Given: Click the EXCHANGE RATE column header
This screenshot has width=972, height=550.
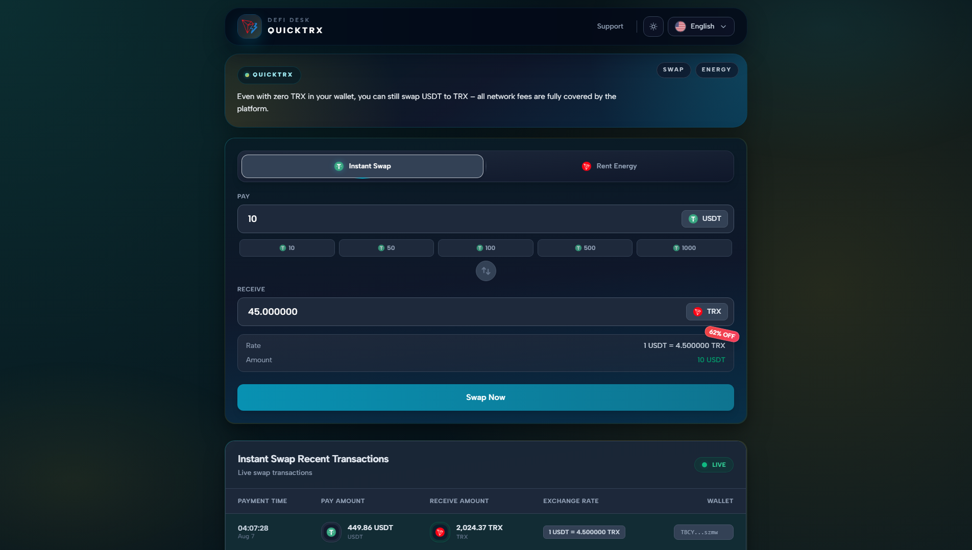Looking at the screenshot, I should 571,501.
